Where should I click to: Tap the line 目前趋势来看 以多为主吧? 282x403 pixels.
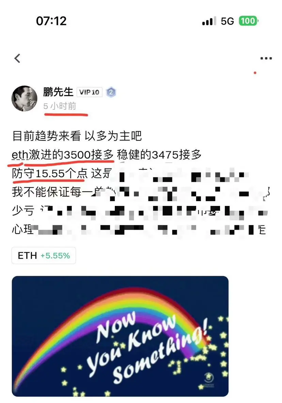(x=77, y=136)
